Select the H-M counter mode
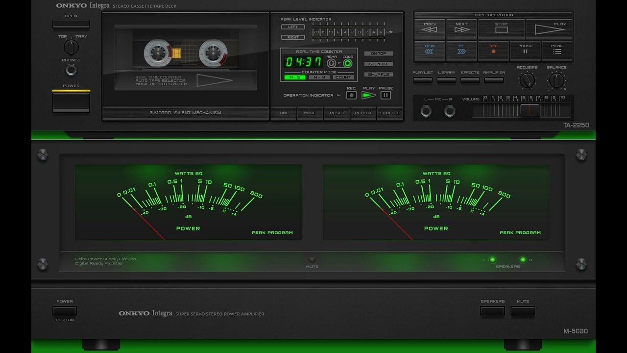Image resolution: width=627 pixels, height=353 pixels. pyautogui.click(x=319, y=77)
